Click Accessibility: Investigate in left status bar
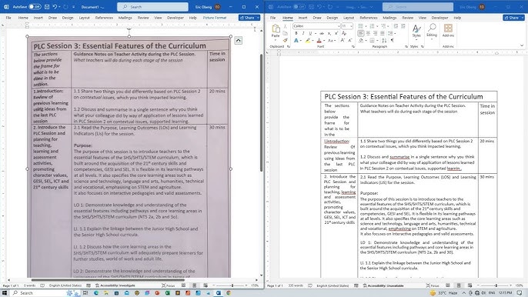This screenshot has height=297, width=528. coord(115,285)
